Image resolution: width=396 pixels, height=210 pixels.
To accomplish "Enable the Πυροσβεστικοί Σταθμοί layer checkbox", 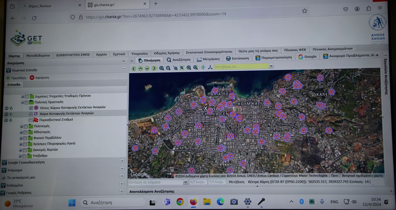I will pyautogui.click(x=31, y=120).
